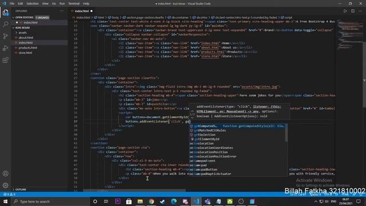Choose getComputedStyle suggestion
The width and height of the screenshot is (366, 206).
[x=238, y=126]
